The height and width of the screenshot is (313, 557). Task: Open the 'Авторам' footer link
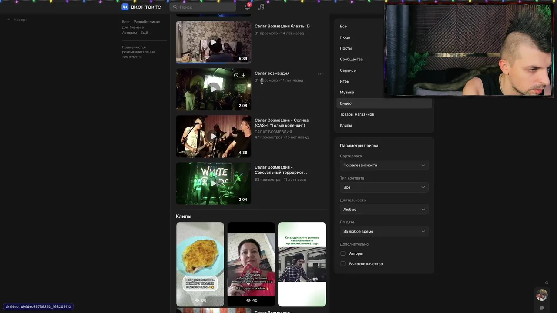[129, 33]
